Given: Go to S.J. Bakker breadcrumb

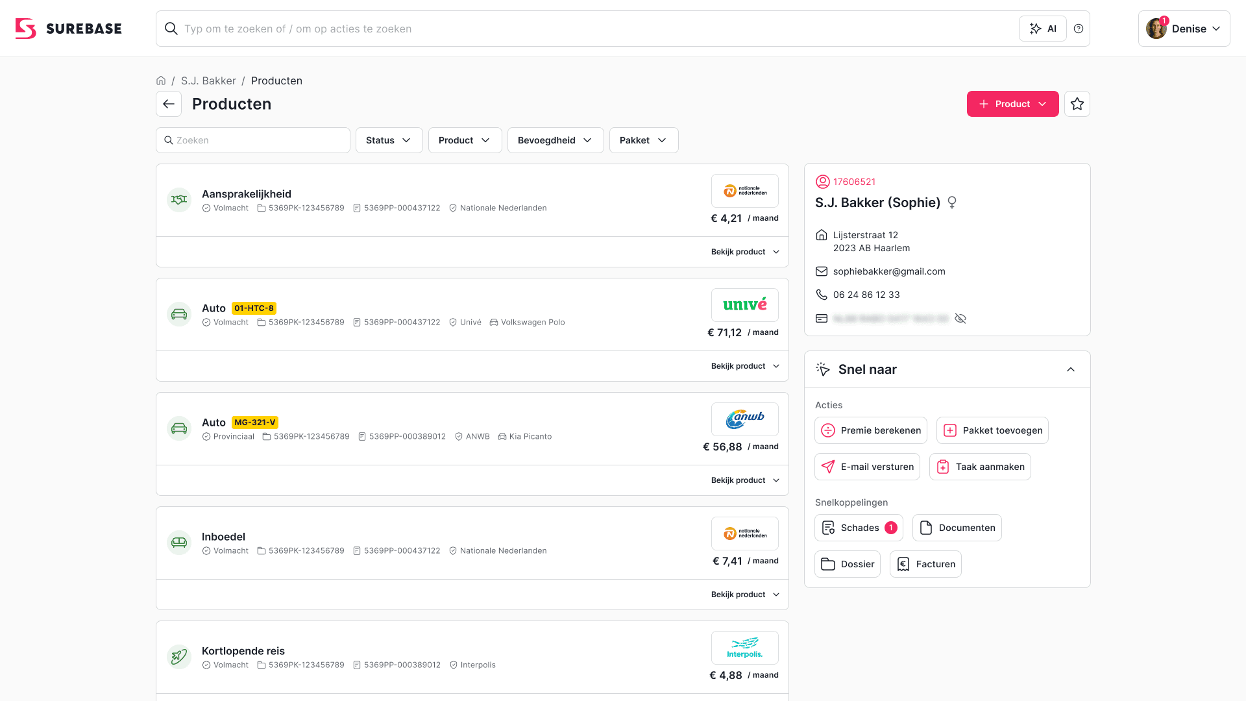Looking at the screenshot, I should coord(208,80).
